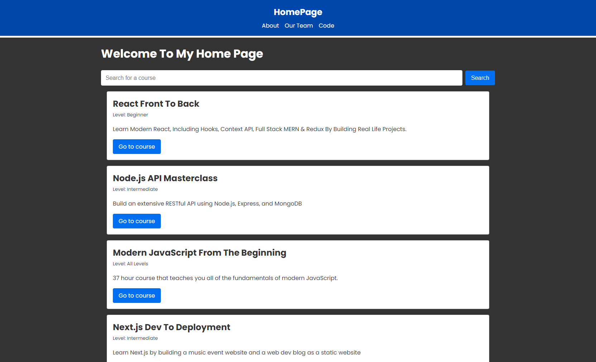Click the Next.js music event description
Viewport: 596px width, 362px height.
pos(236,353)
